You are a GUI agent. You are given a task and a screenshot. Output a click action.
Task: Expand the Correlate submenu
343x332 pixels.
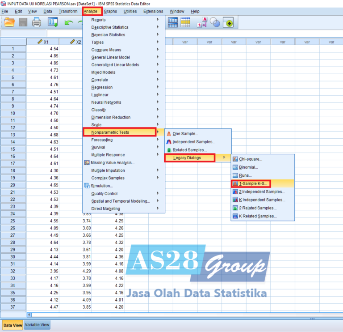pyautogui.click(x=100, y=80)
